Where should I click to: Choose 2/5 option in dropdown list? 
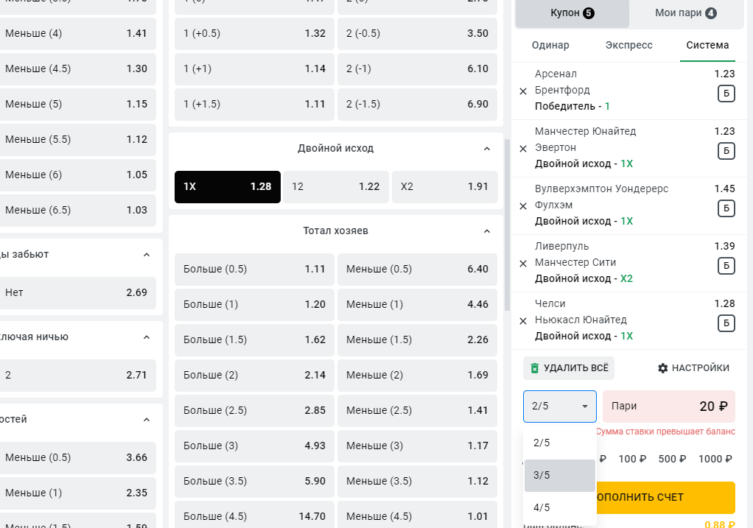560,443
